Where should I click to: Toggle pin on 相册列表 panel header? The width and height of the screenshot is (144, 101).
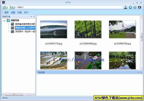(31, 17)
